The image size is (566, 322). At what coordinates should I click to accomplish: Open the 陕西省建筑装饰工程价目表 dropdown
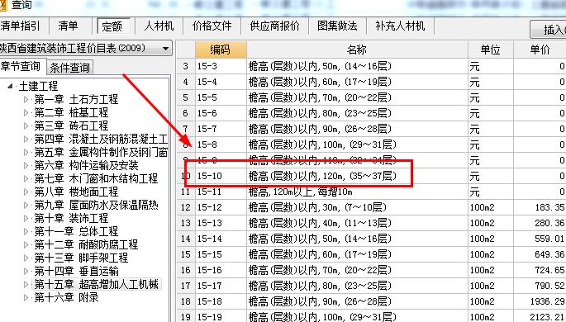tap(166, 49)
